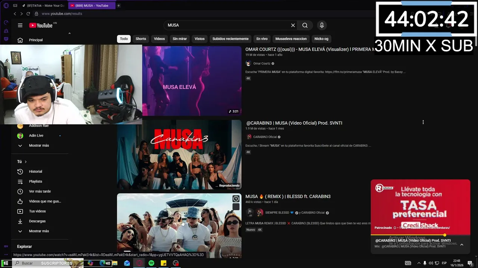
Task: Open Omar Courtz channel avatar
Action: click(248, 63)
